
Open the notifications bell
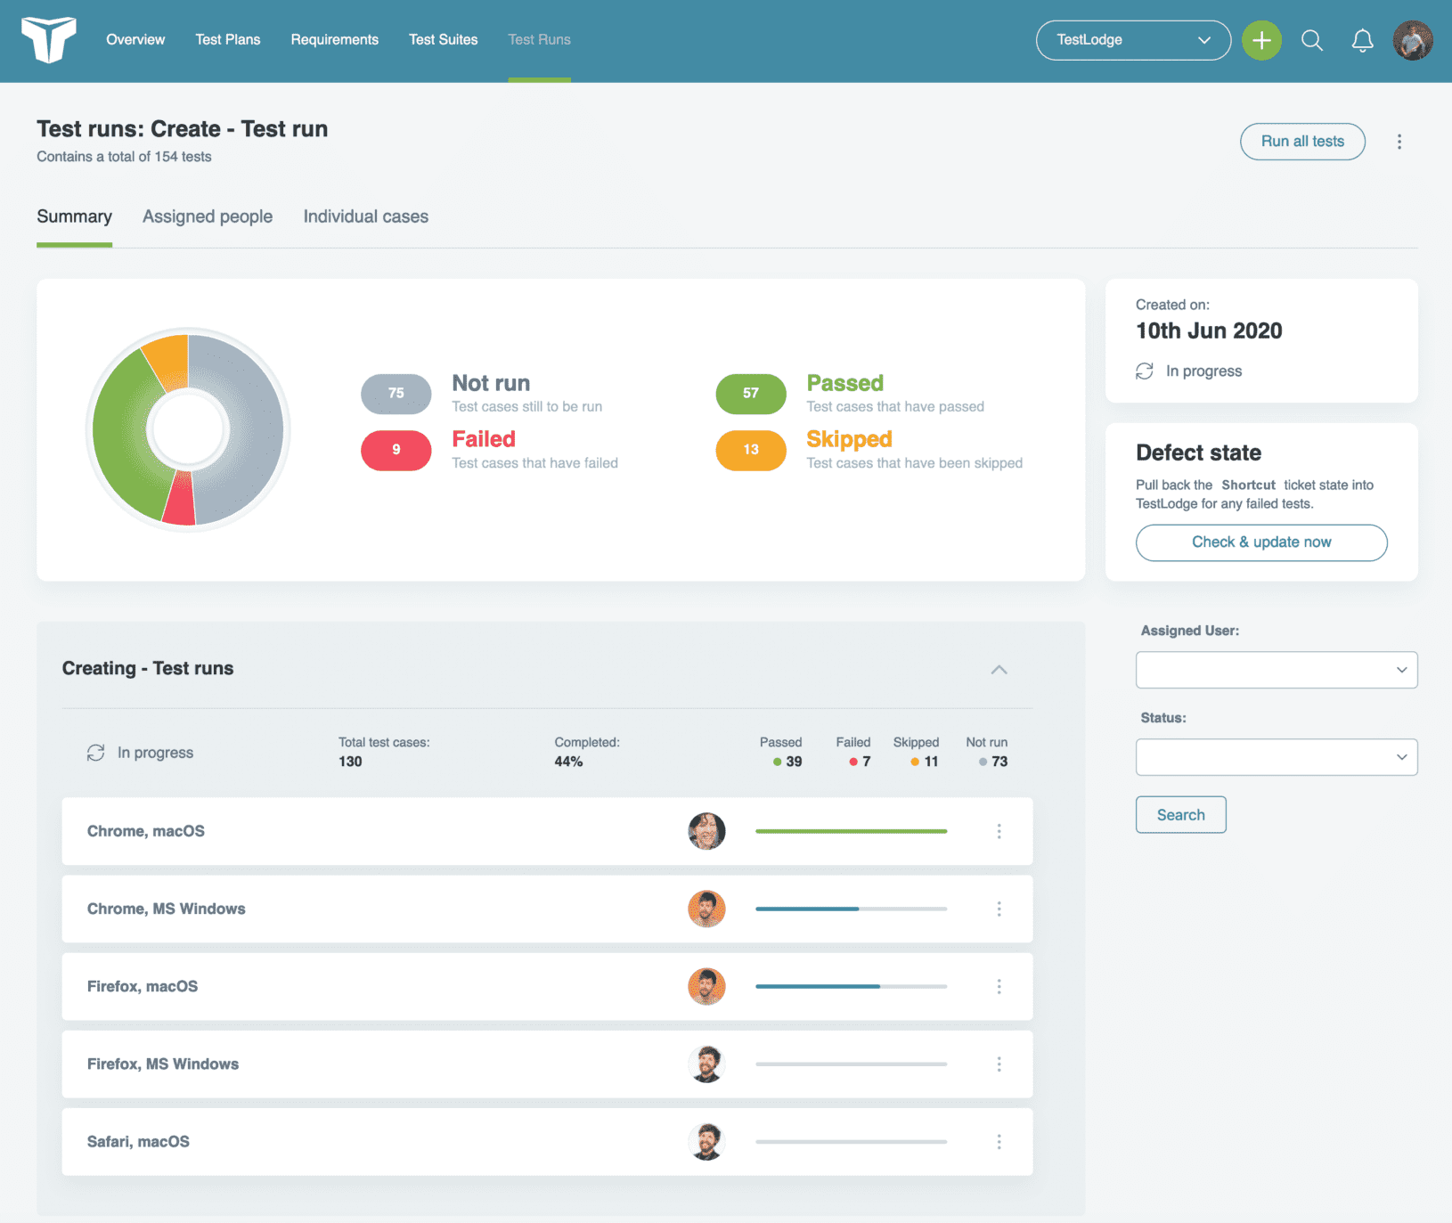pyautogui.click(x=1362, y=40)
